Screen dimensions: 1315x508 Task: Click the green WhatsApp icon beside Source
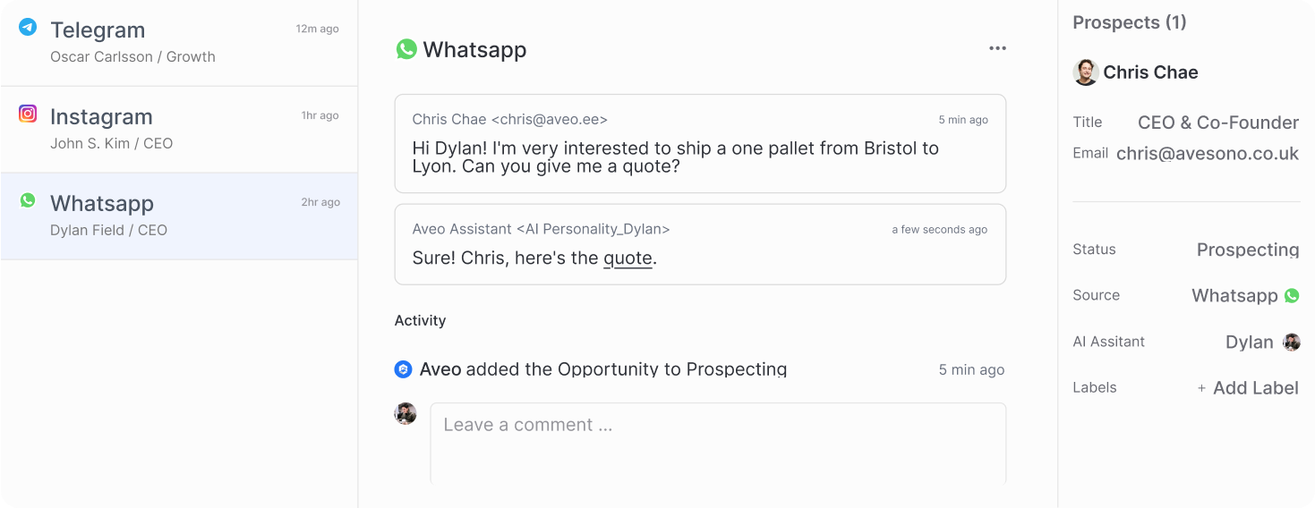(x=1291, y=295)
